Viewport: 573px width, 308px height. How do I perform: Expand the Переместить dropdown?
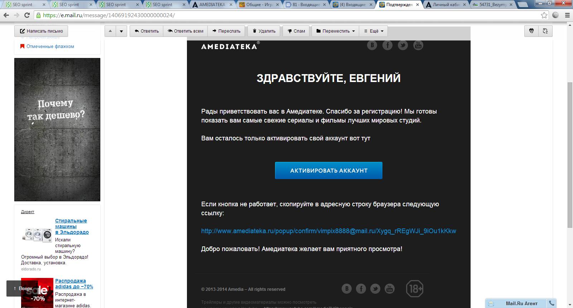pyautogui.click(x=336, y=31)
